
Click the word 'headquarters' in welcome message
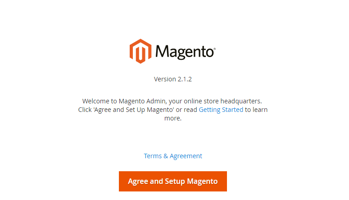(241, 101)
